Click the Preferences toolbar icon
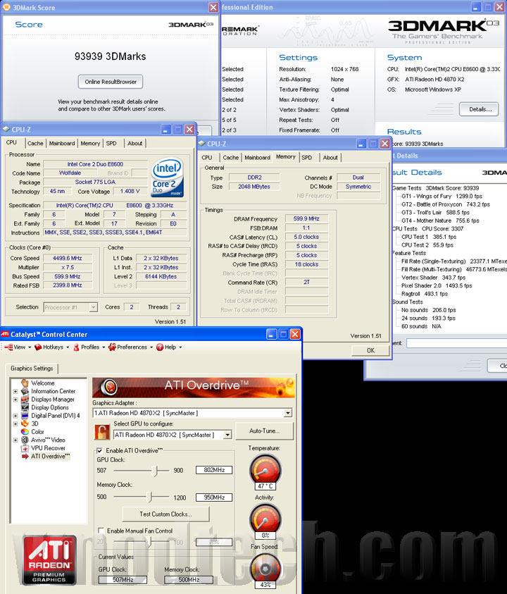Viewport: 507px width, 594px height. click(x=112, y=347)
